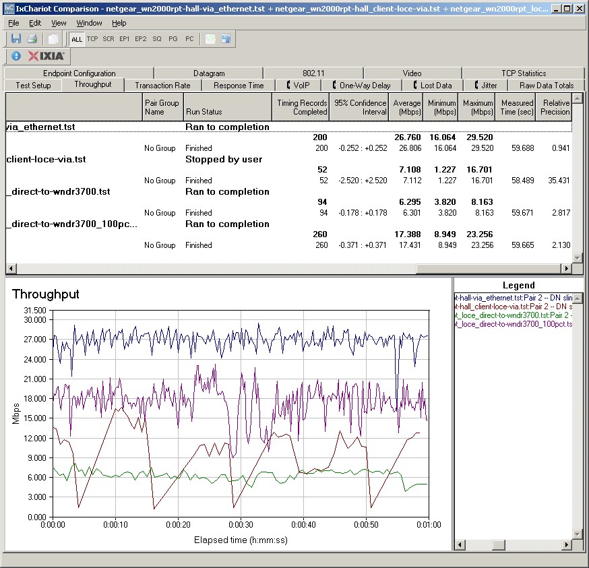Click the Copy toolbar icon

click(53, 38)
